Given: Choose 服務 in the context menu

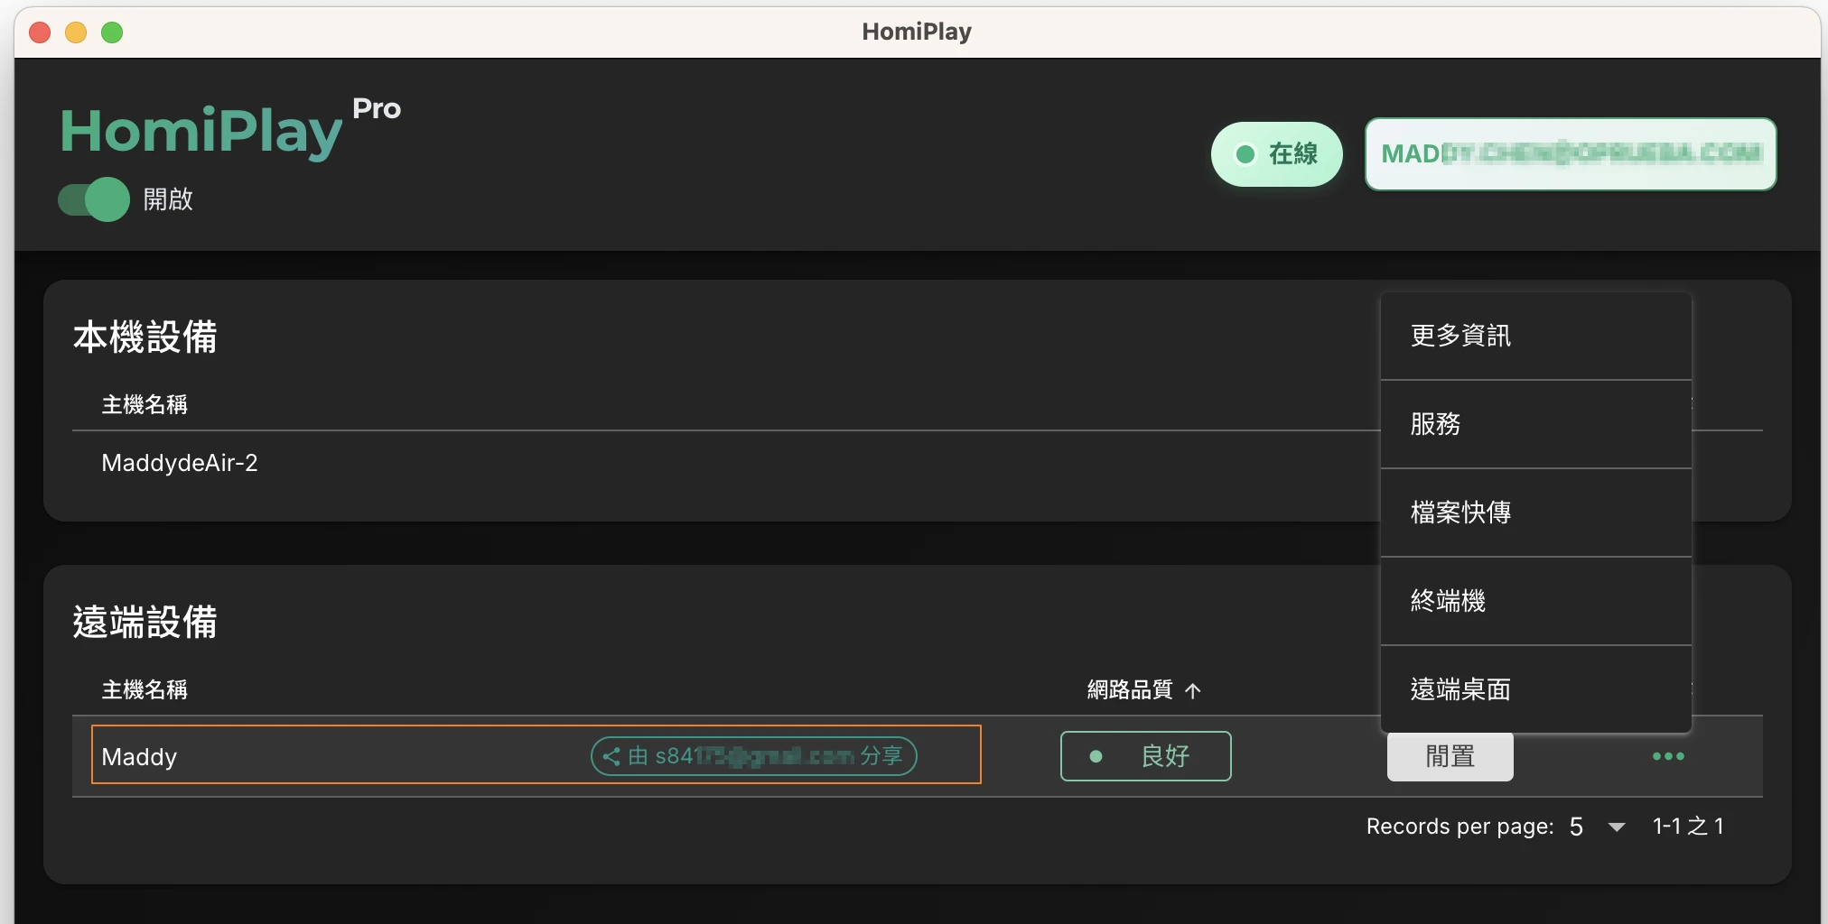Looking at the screenshot, I should tap(1535, 424).
